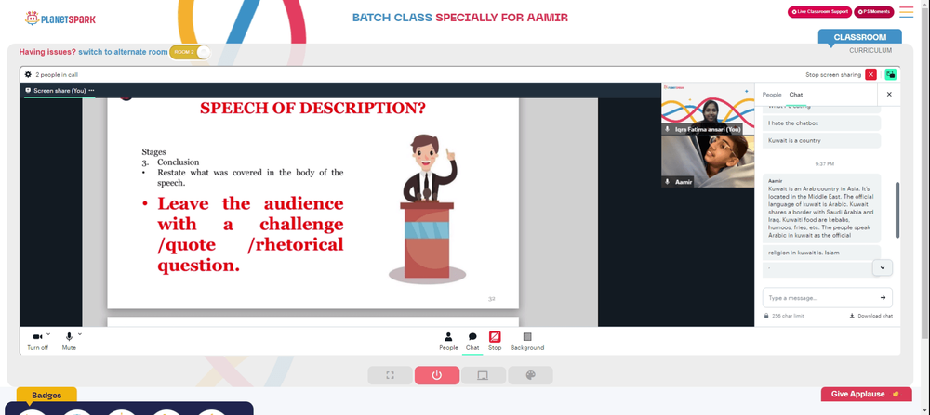Open the People icon in call toolbar

click(x=448, y=336)
